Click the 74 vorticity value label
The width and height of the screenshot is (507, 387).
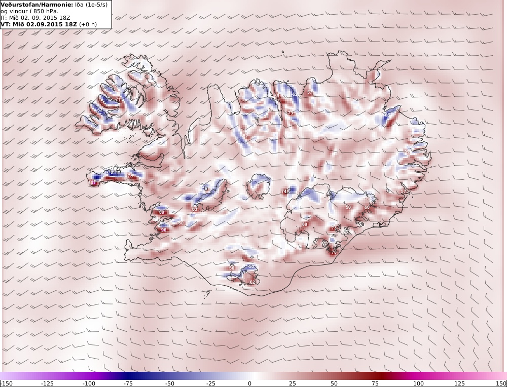point(284,192)
